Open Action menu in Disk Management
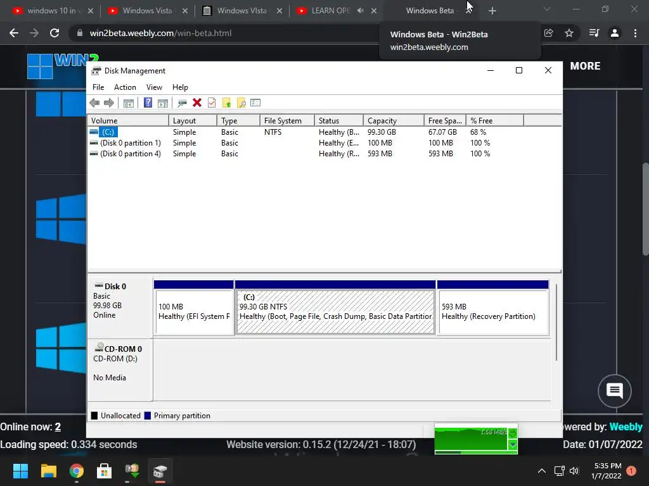Screen dimensions: 649x486 pyautogui.click(x=125, y=87)
